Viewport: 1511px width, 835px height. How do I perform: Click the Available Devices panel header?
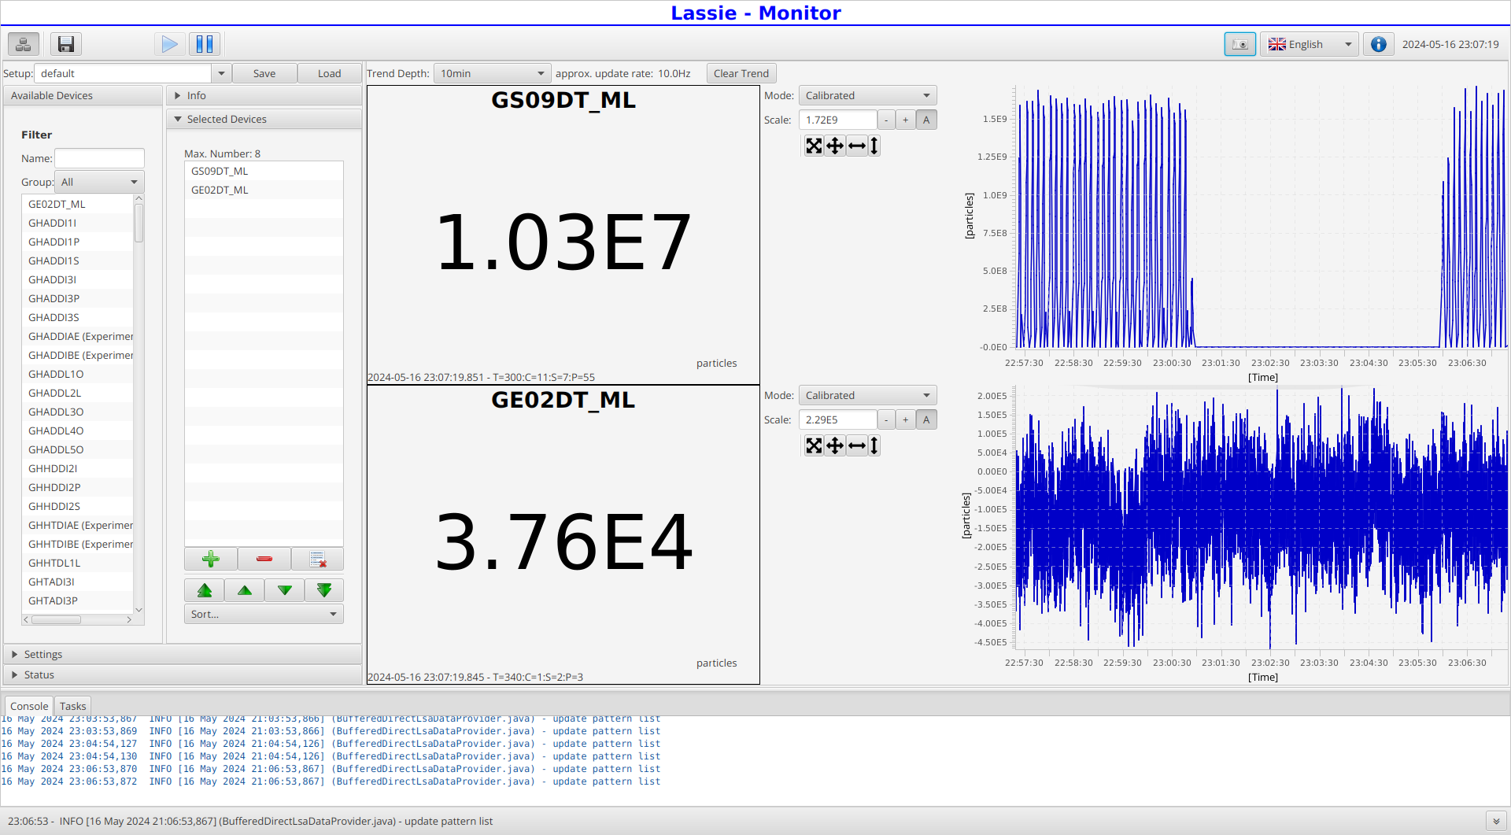83,95
